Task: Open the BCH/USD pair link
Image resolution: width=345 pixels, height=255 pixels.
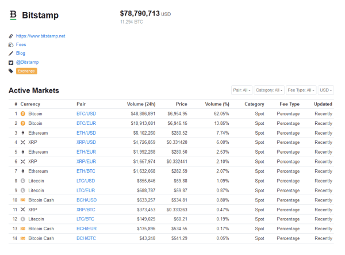Action: pyautogui.click(x=87, y=200)
